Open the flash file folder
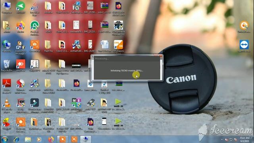Image resolution: width=254 pixels, height=143 pixels. [x=48, y=46]
